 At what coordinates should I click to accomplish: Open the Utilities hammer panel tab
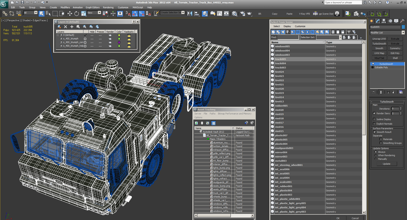402,21
